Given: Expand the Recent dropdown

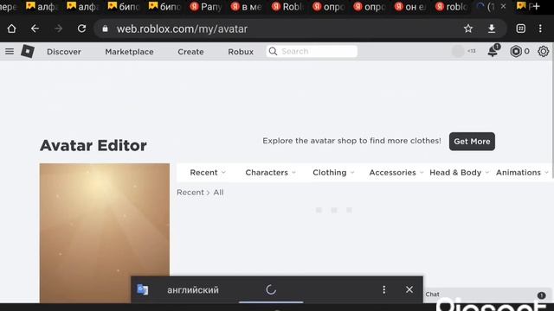Looking at the screenshot, I should (x=208, y=173).
